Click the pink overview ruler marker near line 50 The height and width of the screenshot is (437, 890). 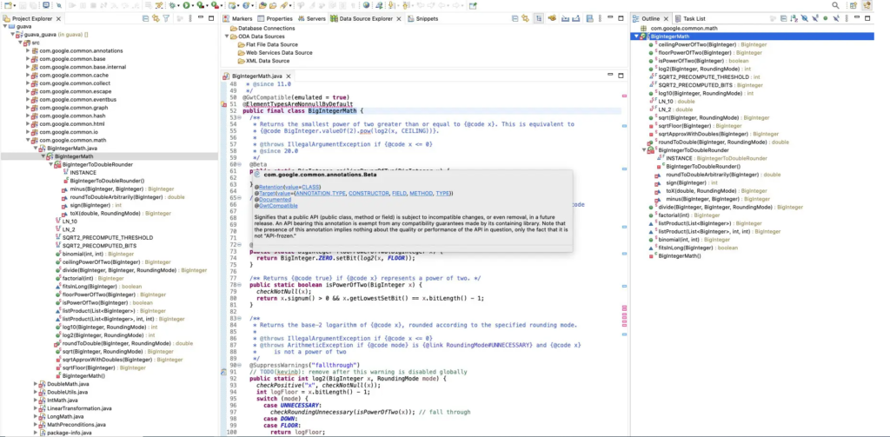pyautogui.click(x=624, y=96)
